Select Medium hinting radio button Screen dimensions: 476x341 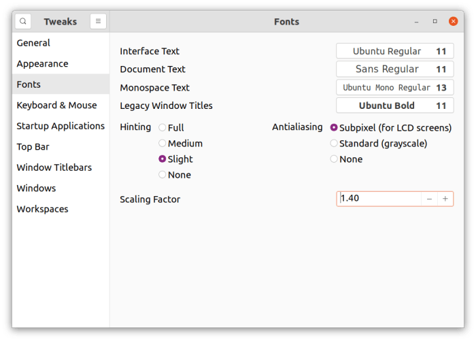[x=163, y=143]
